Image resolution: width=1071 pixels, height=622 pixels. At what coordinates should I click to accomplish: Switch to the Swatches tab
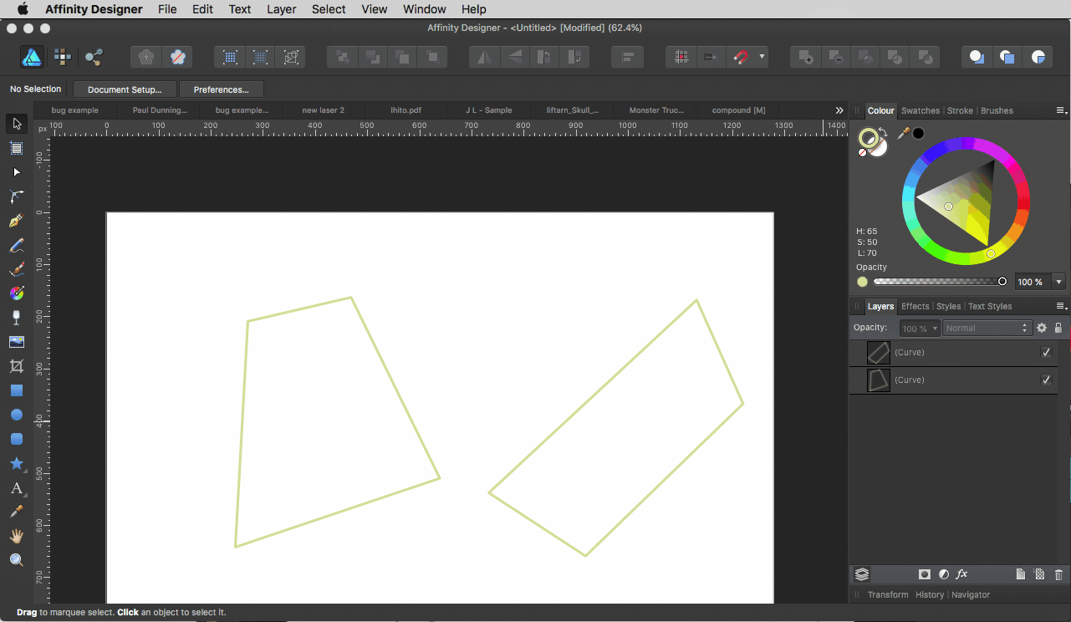pos(920,110)
